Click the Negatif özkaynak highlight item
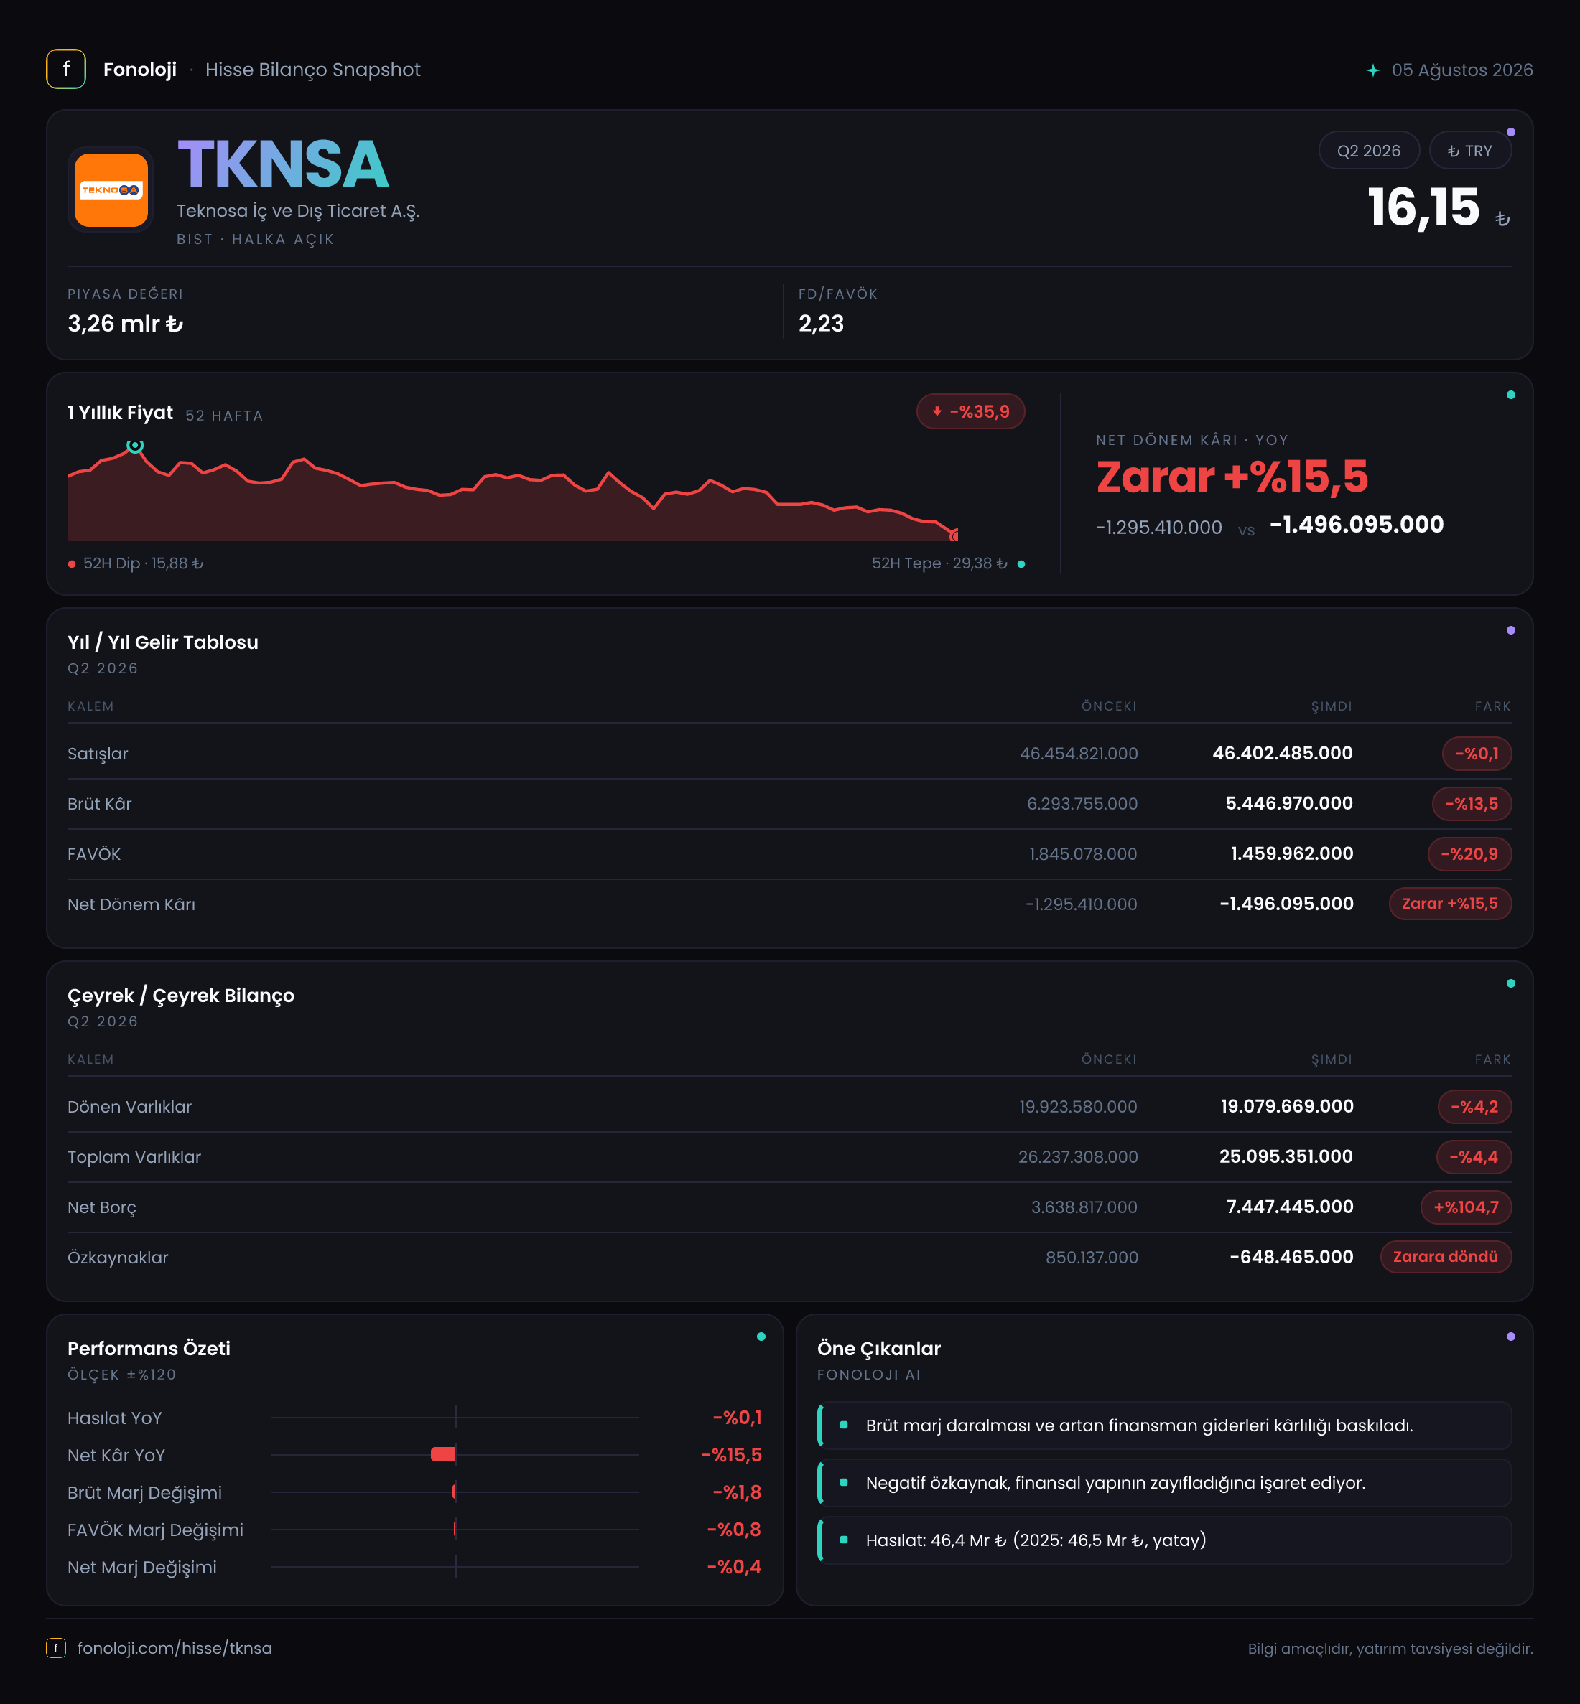The width and height of the screenshot is (1580, 1704). (1164, 1483)
